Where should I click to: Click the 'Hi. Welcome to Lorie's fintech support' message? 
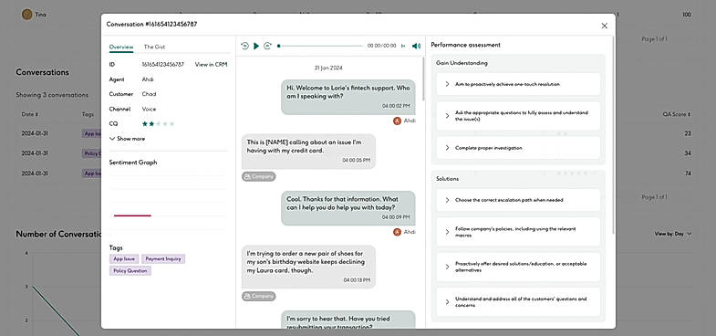pyautogui.click(x=348, y=97)
